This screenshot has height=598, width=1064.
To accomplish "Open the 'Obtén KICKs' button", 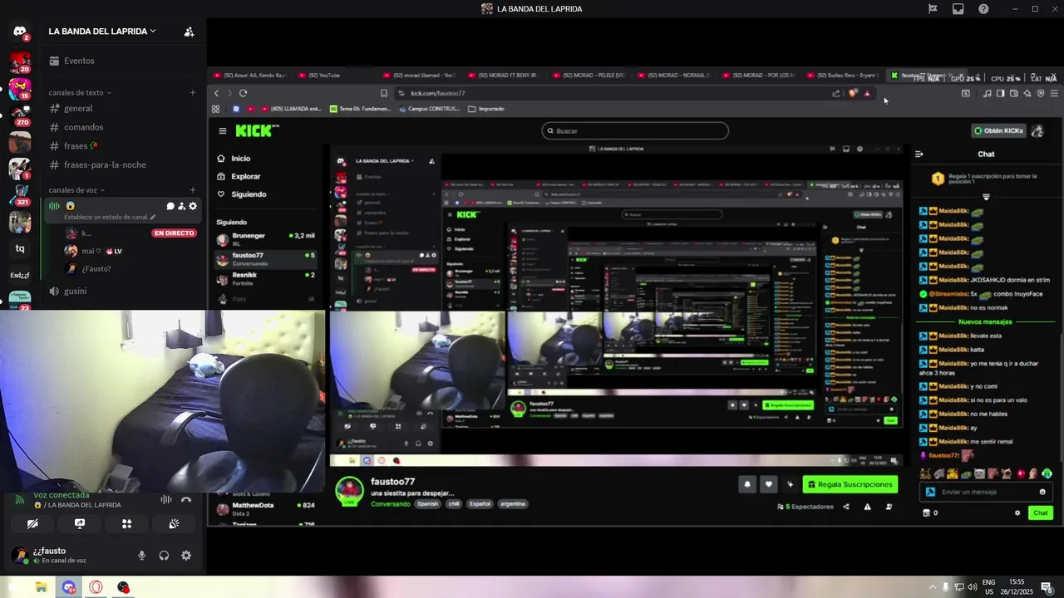I will click(998, 131).
